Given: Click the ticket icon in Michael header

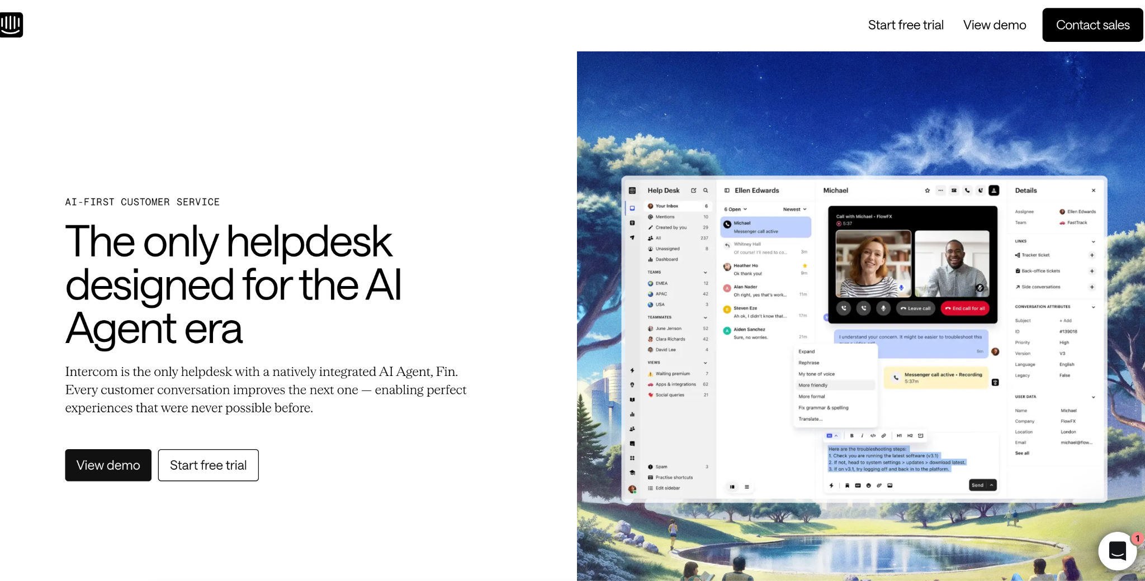Looking at the screenshot, I should pyautogui.click(x=954, y=191).
